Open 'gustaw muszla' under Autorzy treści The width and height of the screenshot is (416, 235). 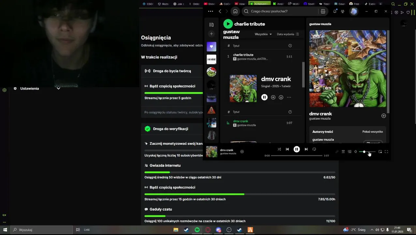click(323, 140)
